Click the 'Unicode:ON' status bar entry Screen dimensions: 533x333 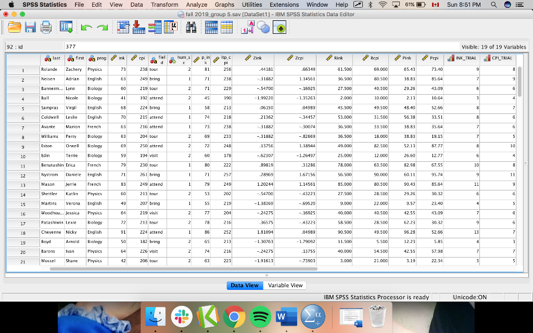click(x=470, y=297)
